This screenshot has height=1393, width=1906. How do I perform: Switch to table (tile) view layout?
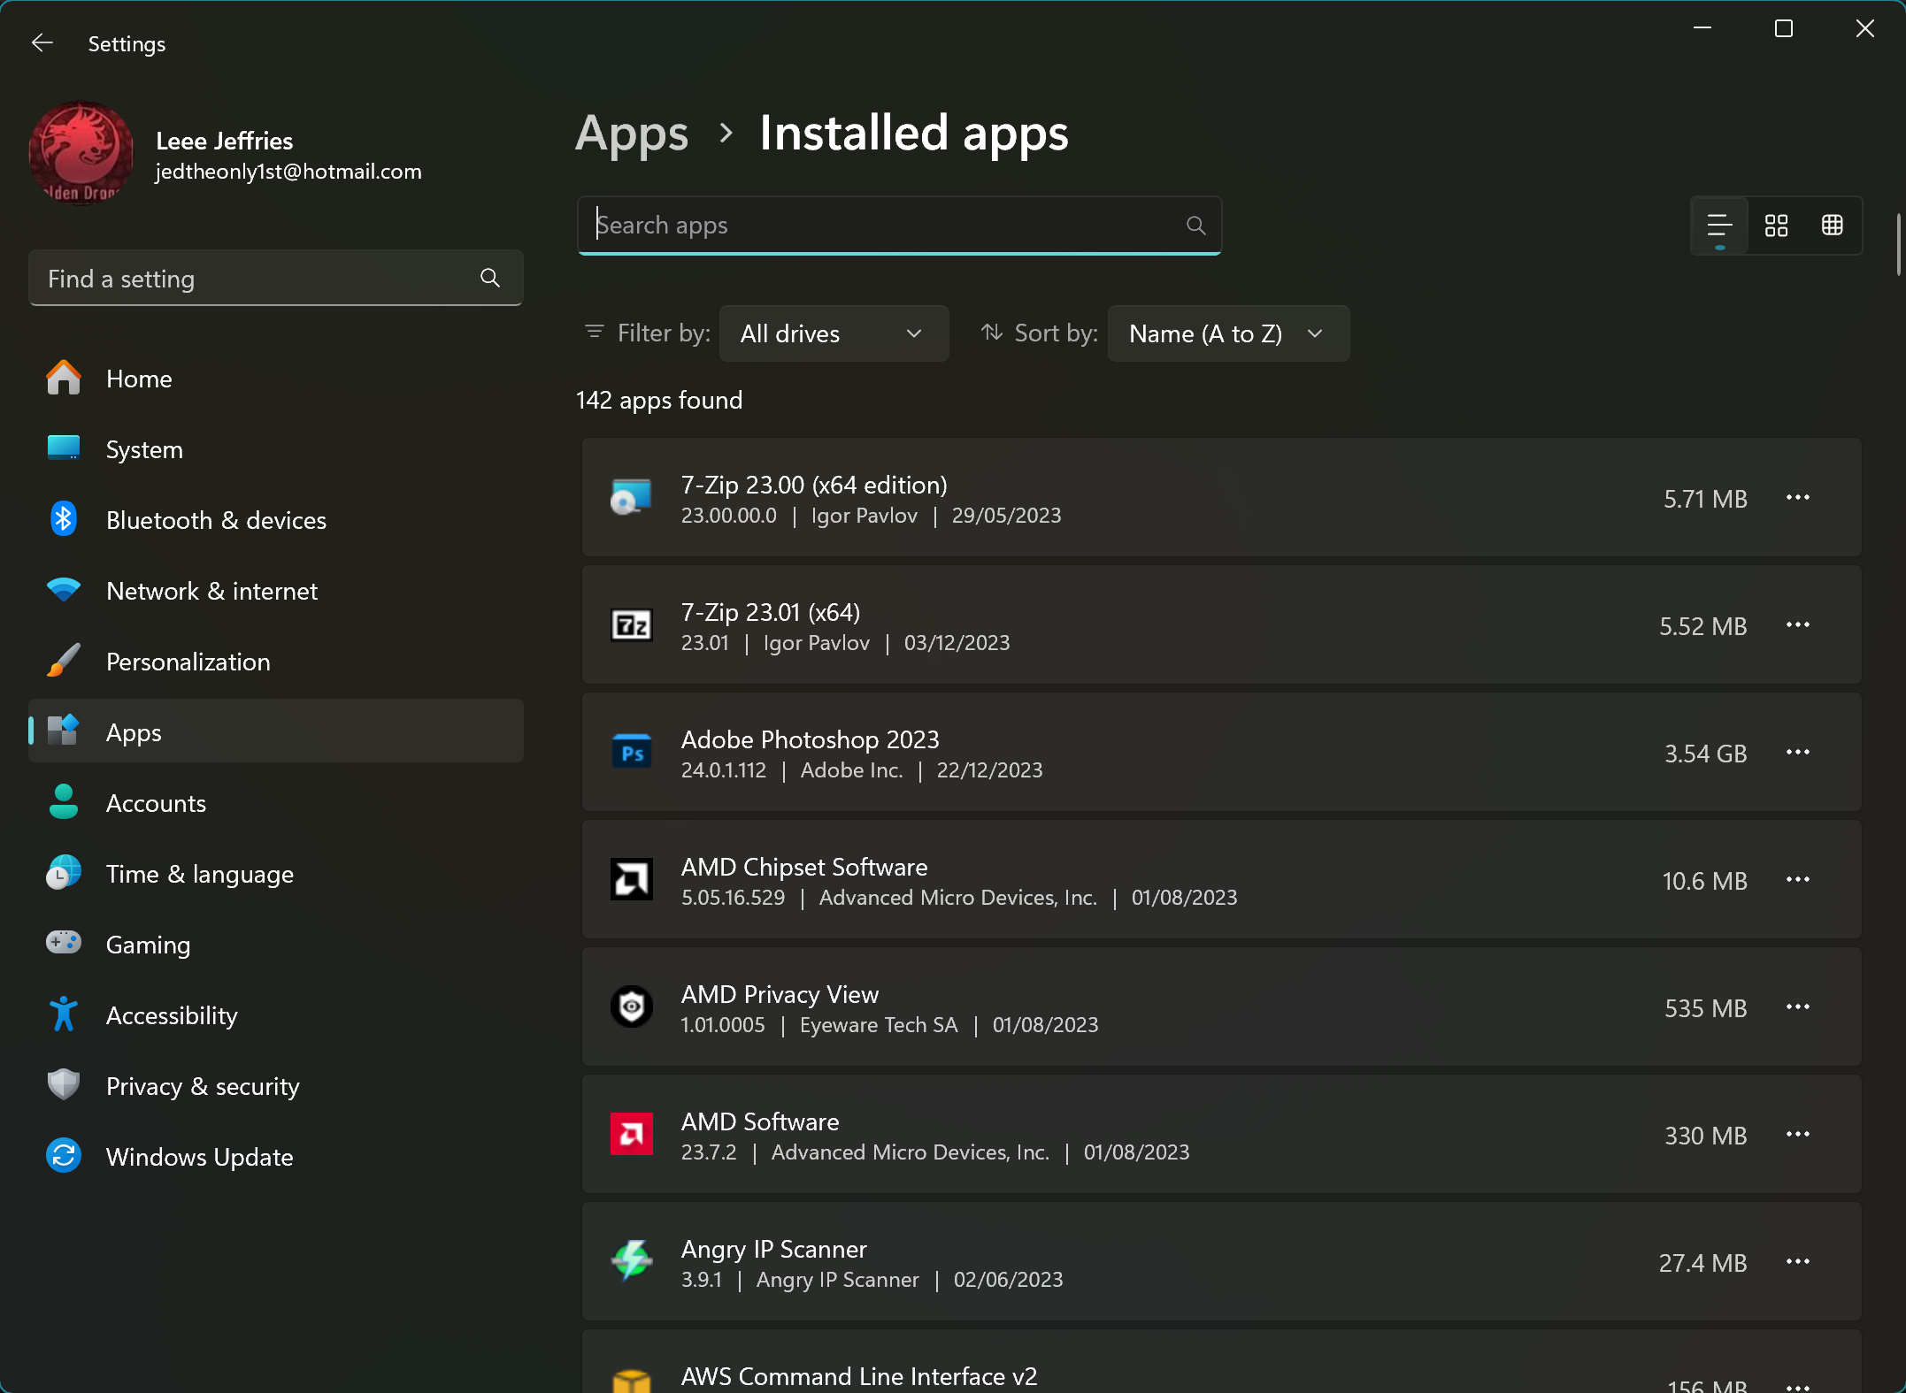click(1833, 226)
